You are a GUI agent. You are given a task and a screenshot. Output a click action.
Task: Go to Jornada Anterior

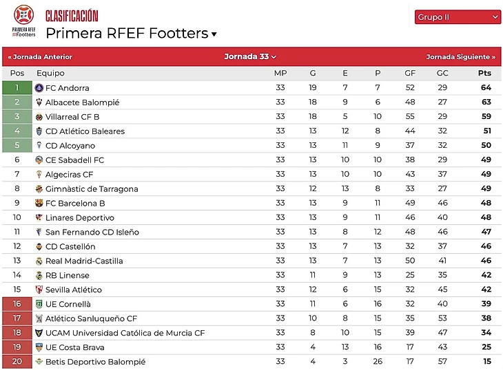[40, 57]
